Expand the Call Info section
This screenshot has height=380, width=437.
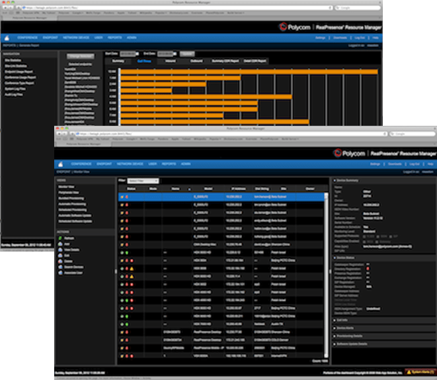(x=335, y=320)
